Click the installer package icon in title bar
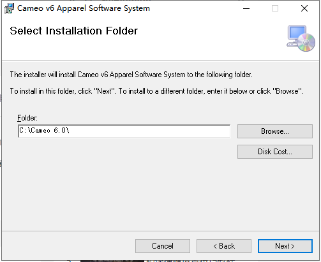Image resolution: width=321 pixels, height=262 pixels. 9,8
